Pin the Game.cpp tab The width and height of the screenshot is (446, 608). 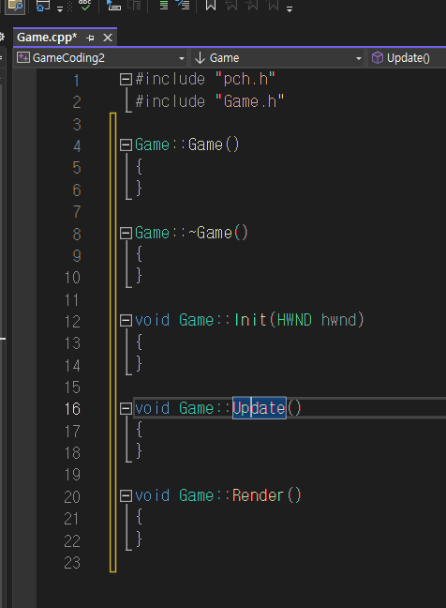(90, 38)
